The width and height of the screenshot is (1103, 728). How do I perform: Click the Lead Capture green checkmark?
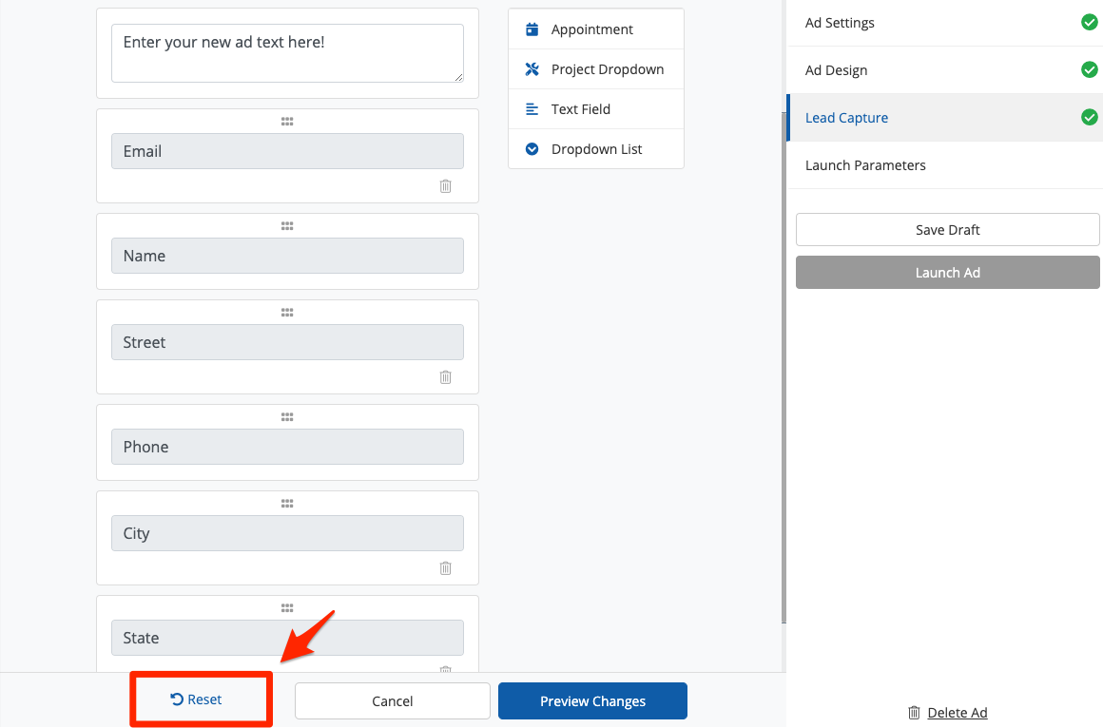pos(1090,118)
